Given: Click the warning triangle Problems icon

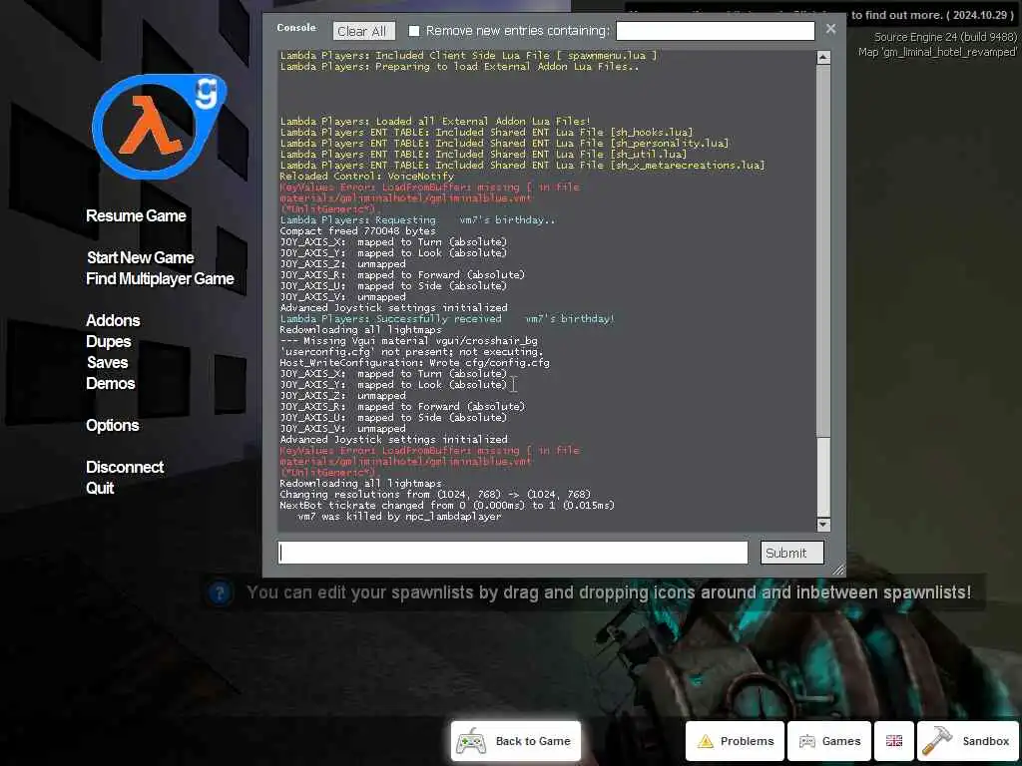Looking at the screenshot, I should point(706,741).
